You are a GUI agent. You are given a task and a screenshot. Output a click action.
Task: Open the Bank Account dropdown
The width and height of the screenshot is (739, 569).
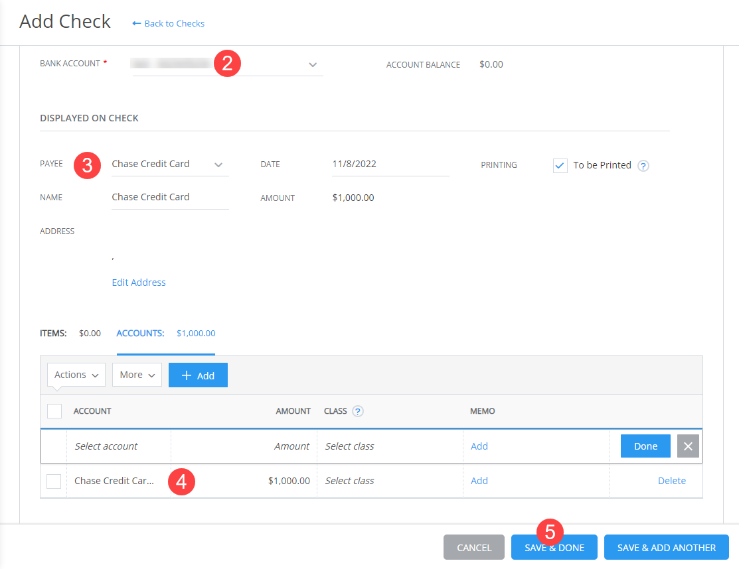(x=312, y=64)
